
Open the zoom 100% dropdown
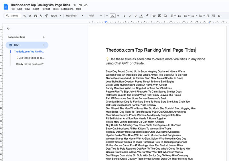[56, 16]
